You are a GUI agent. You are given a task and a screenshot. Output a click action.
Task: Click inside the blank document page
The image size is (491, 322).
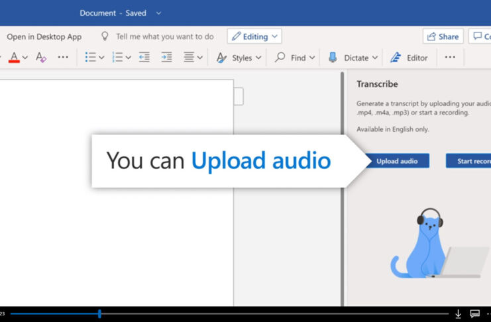[117, 193]
